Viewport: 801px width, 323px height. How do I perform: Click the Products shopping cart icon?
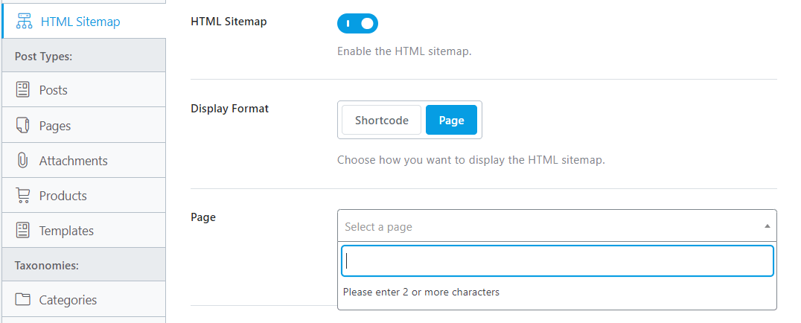[x=23, y=196]
